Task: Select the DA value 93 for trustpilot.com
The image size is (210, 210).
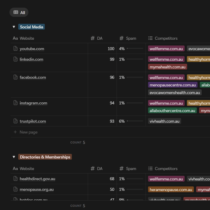Action: 112,121
